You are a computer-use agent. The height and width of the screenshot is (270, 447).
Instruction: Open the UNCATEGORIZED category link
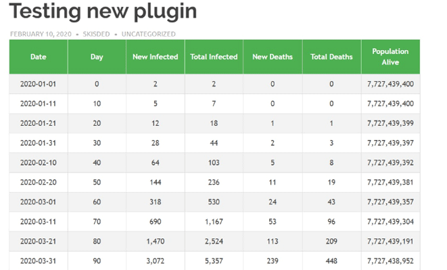click(149, 34)
